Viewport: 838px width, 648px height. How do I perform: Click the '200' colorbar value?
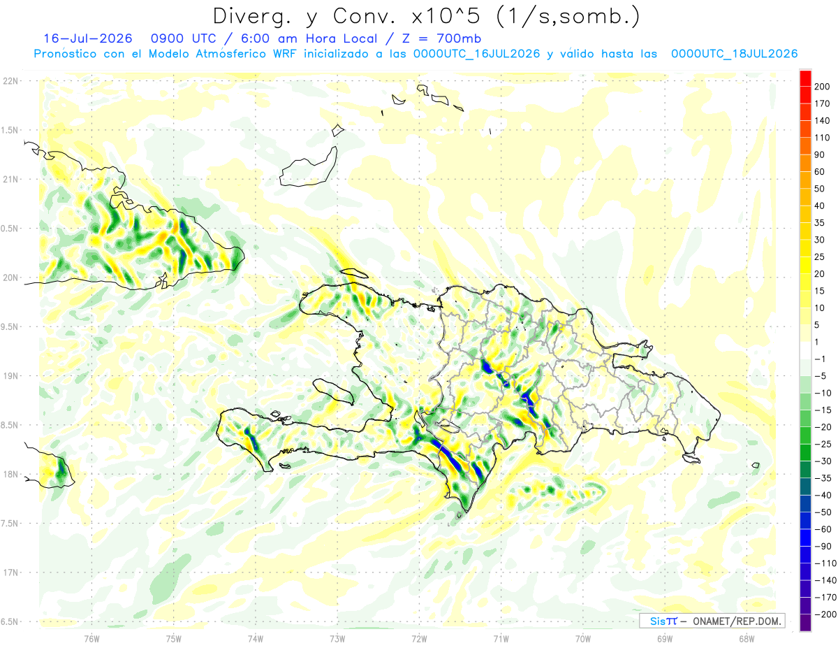(823, 87)
